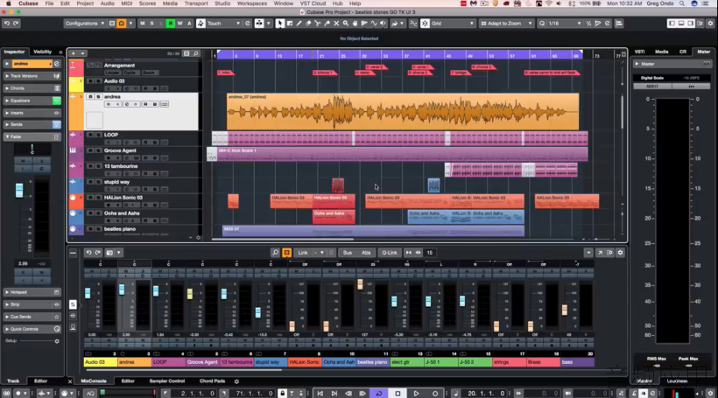The image size is (718, 398).
Task: Open lower zone tab setup gear
Action: click(x=236, y=381)
